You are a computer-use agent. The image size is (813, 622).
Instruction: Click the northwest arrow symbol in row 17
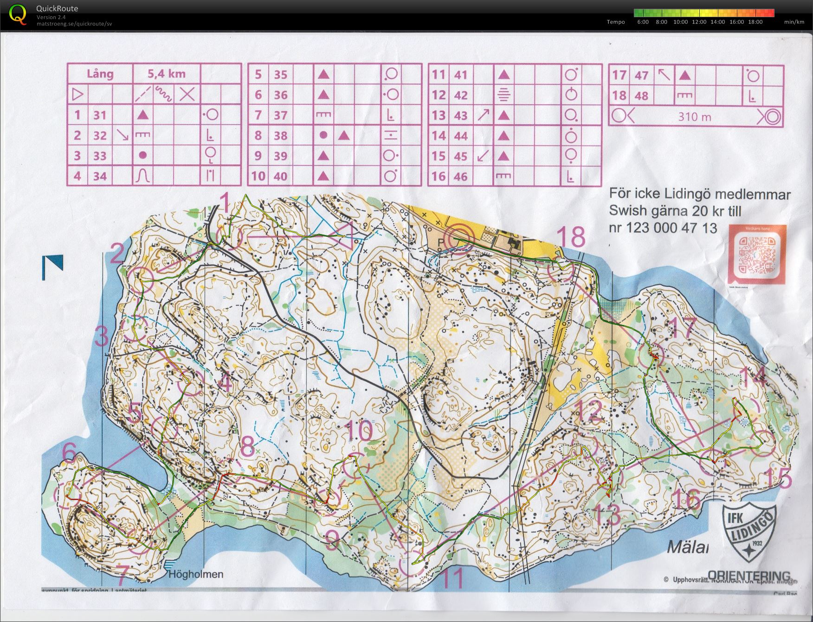point(663,75)
